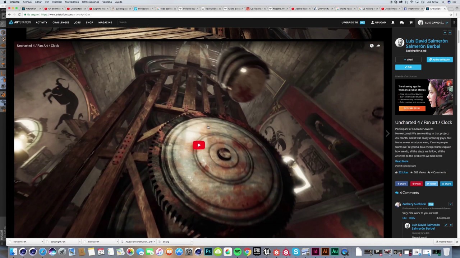Open the JOBS nav item
The width and height of the screenshot is (460, 258).
point(78,23)
